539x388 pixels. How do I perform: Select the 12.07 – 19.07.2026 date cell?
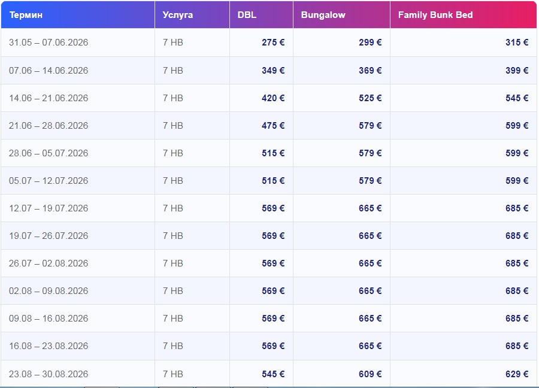coord(49,208)
